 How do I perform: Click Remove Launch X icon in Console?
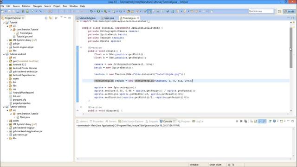241,121
